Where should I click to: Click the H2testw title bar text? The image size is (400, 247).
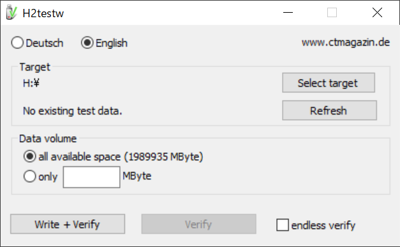click(x=43, y=13)
